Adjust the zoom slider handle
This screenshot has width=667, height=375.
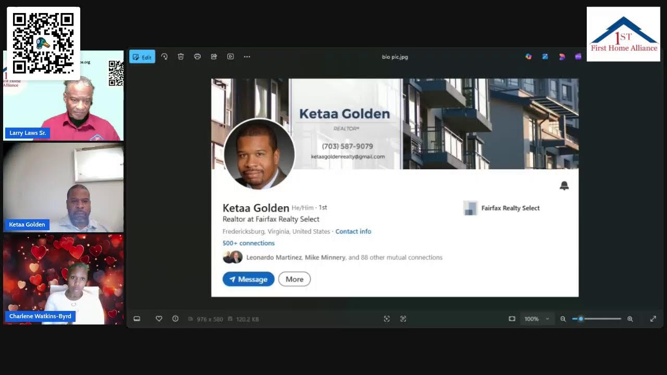[580, 319]
